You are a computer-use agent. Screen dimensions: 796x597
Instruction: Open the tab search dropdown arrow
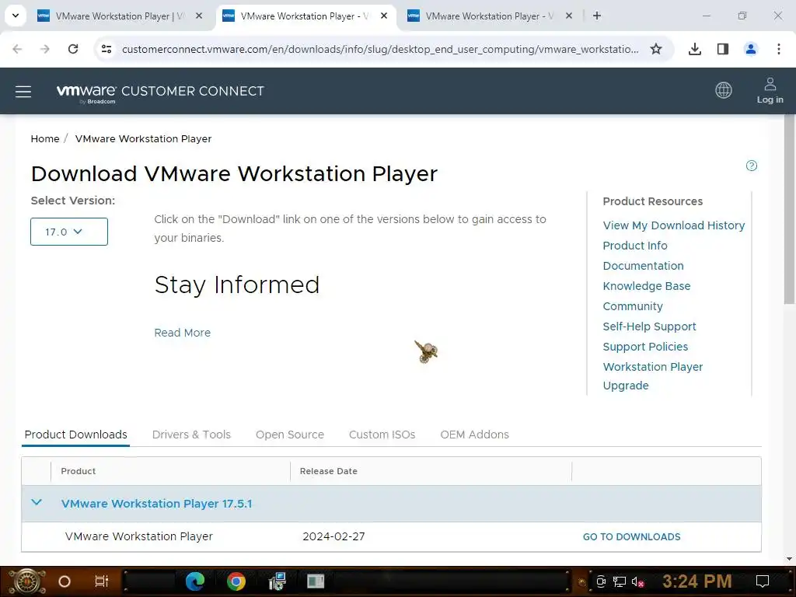coord(16,16)
